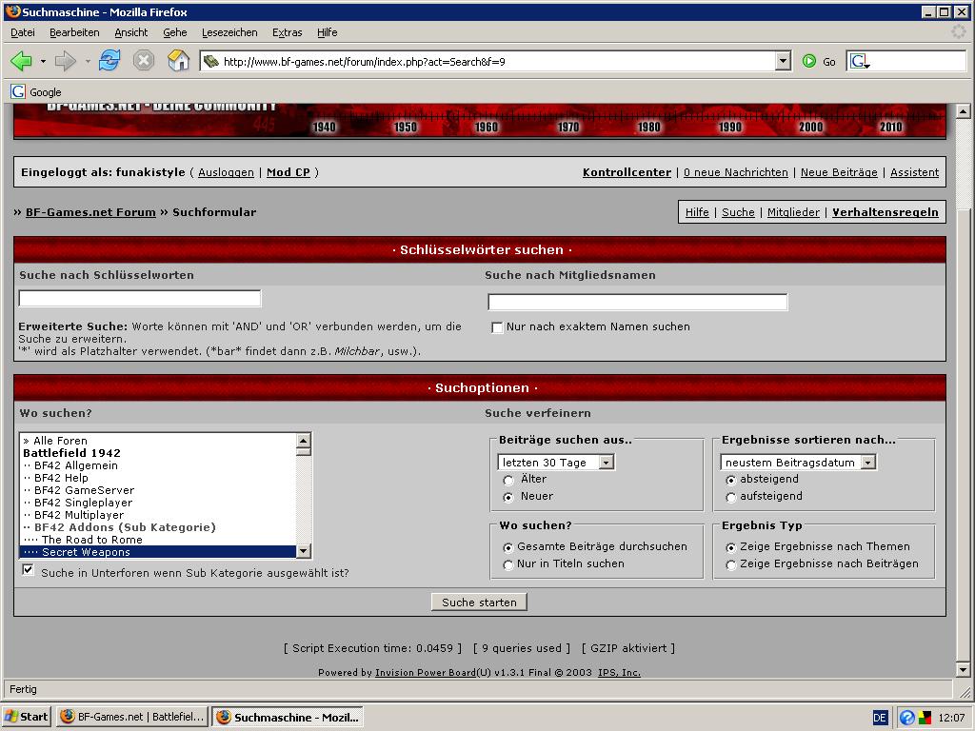Select 'Alle Foren' in the forum list
The height and width of the screenshot is (731, 975).
(x=159, y=440)
